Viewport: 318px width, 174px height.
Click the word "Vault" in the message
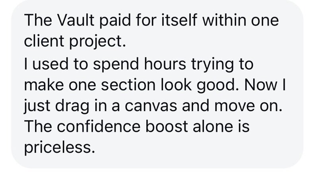pos(76,20)
